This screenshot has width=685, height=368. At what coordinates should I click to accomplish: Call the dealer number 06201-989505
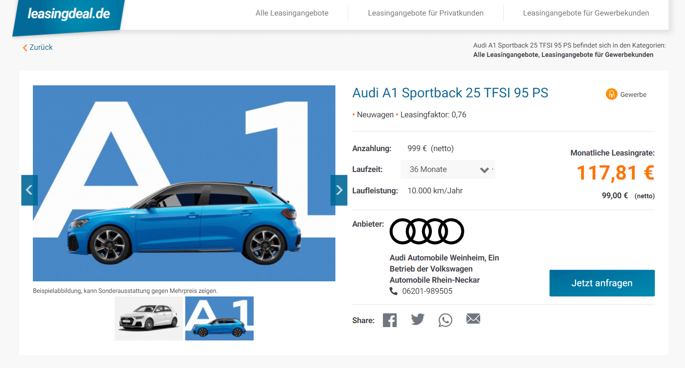[x=427, y=291]
